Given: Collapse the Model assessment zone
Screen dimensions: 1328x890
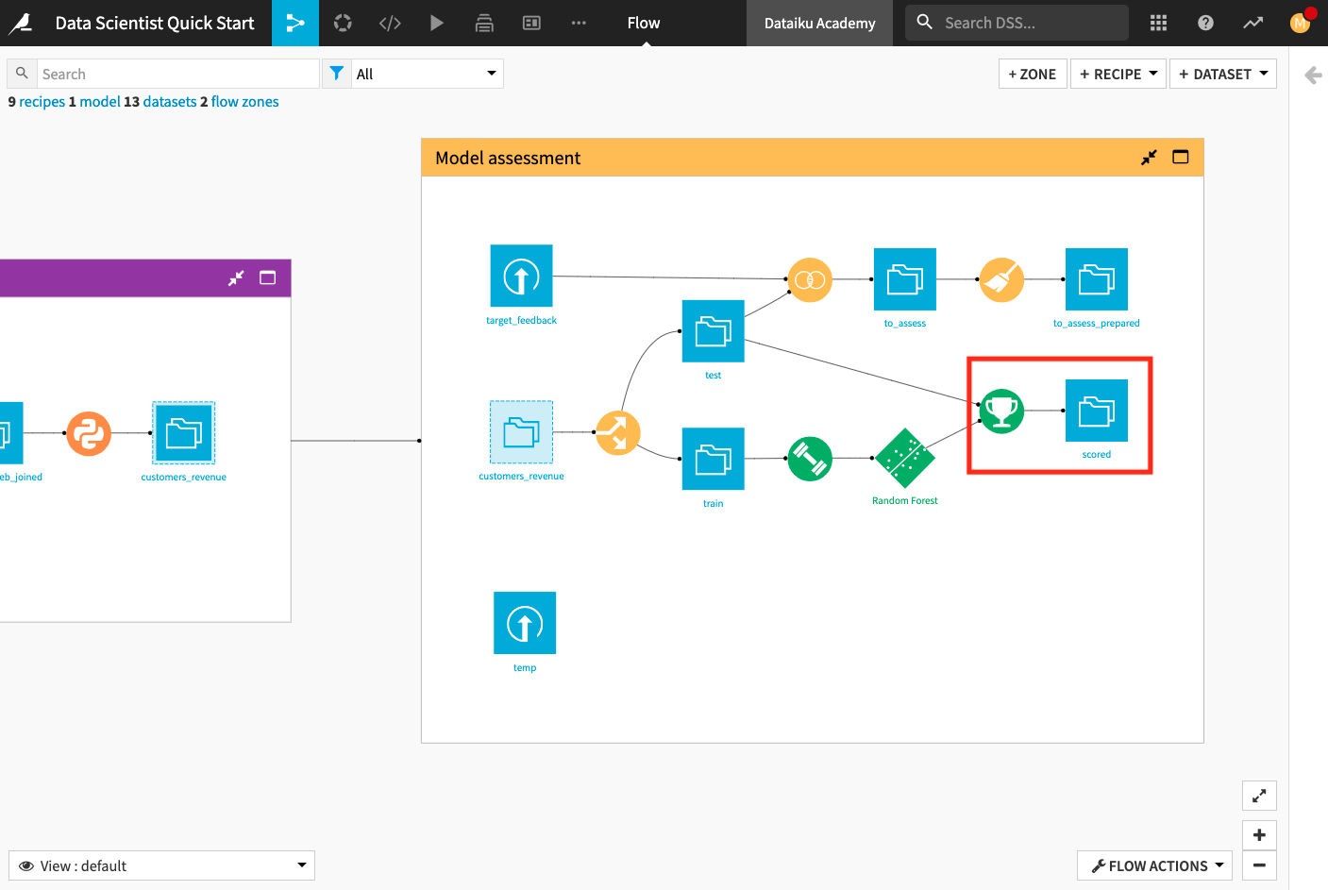Looking at the screenshot, I should pyautogui.click(x=1149, y=158).
